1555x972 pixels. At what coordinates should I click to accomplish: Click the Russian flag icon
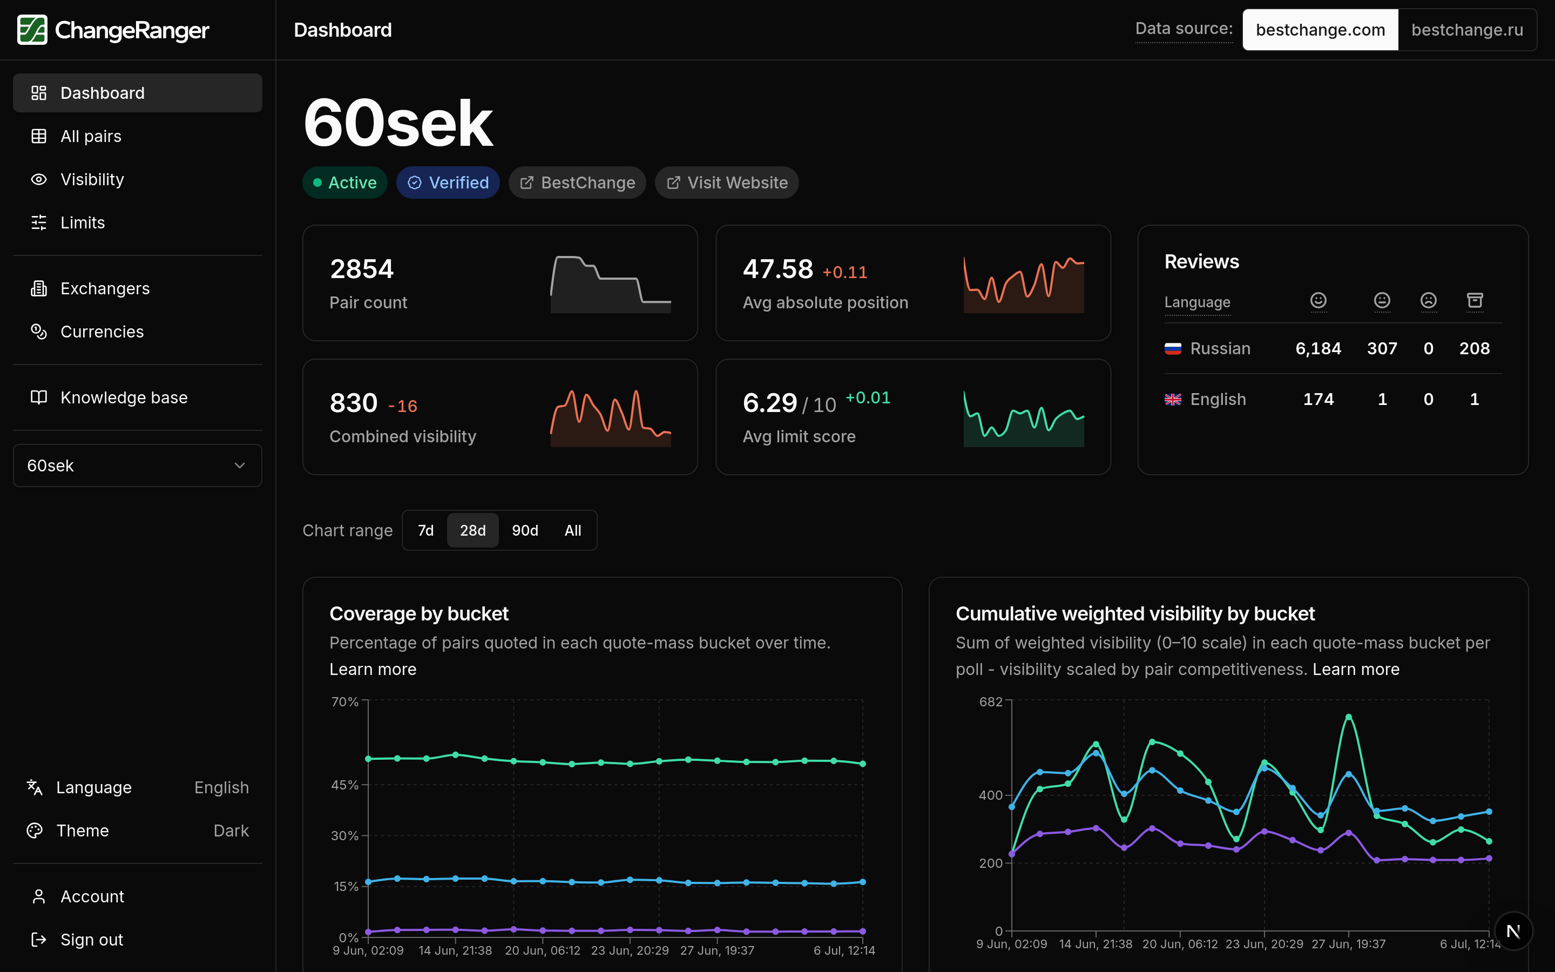1173,348
